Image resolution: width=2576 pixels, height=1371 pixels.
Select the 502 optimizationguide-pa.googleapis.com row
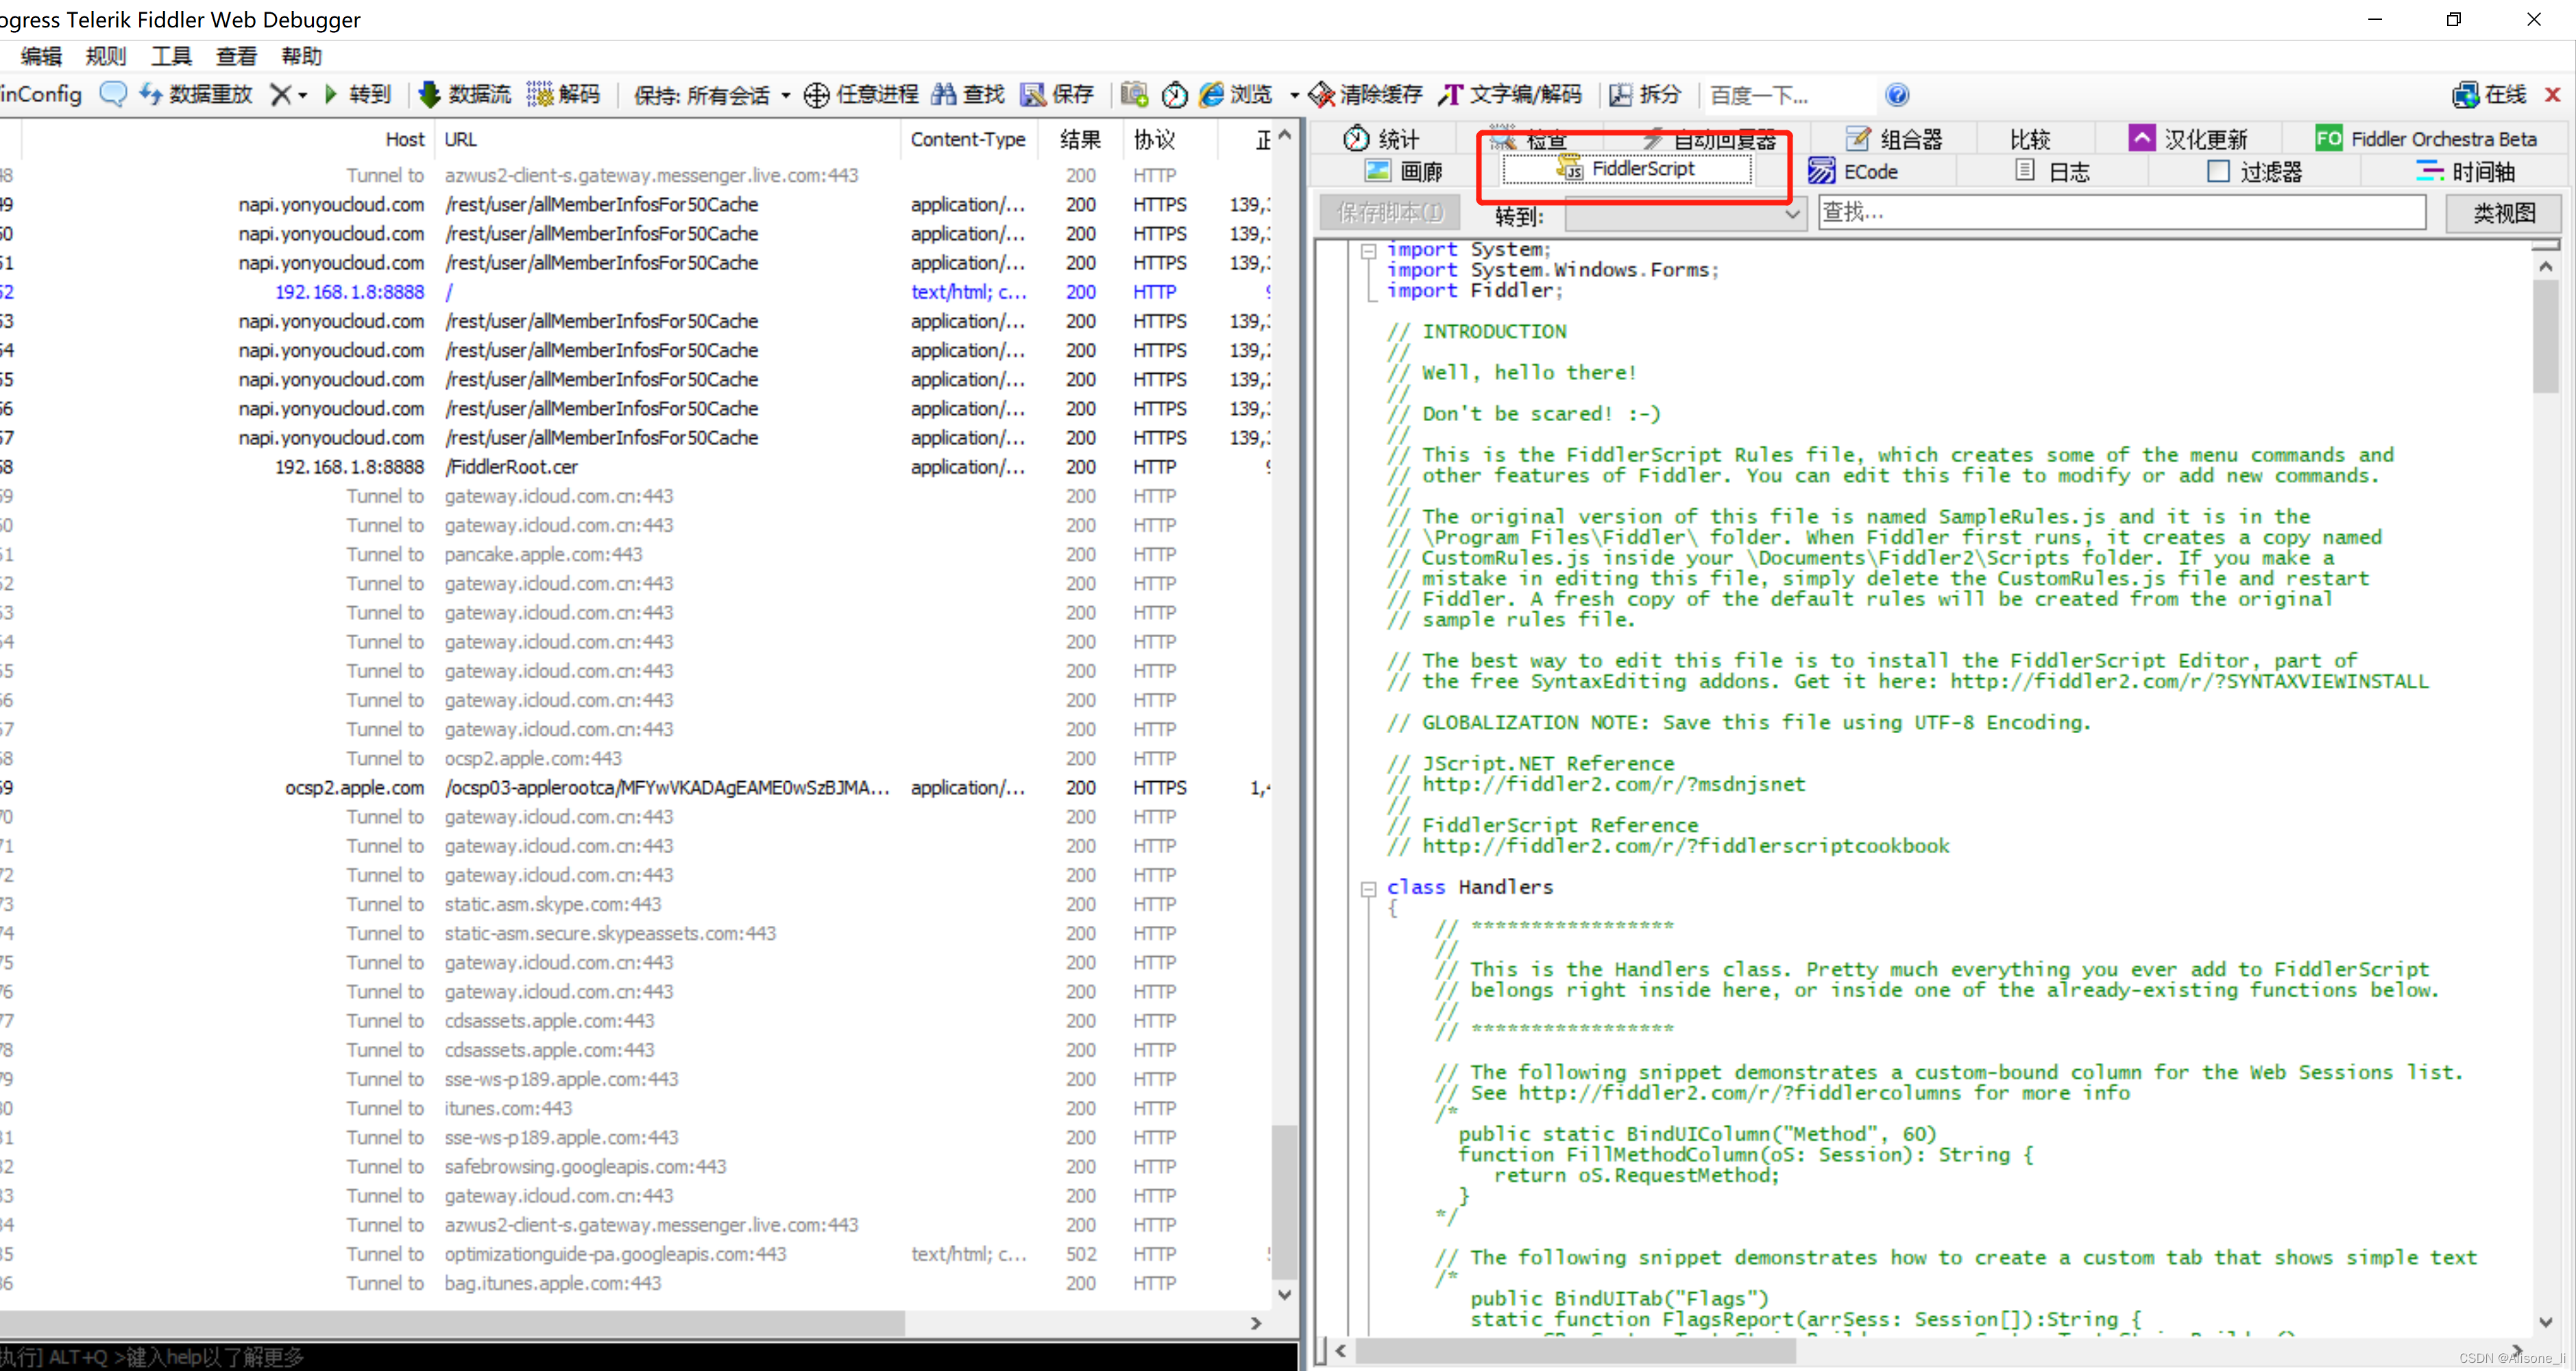tap(636, 1254)
